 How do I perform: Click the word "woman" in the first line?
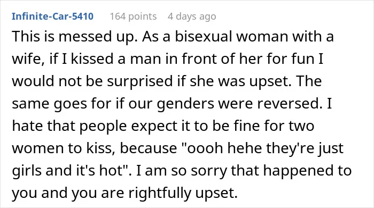tap(262, 37)
